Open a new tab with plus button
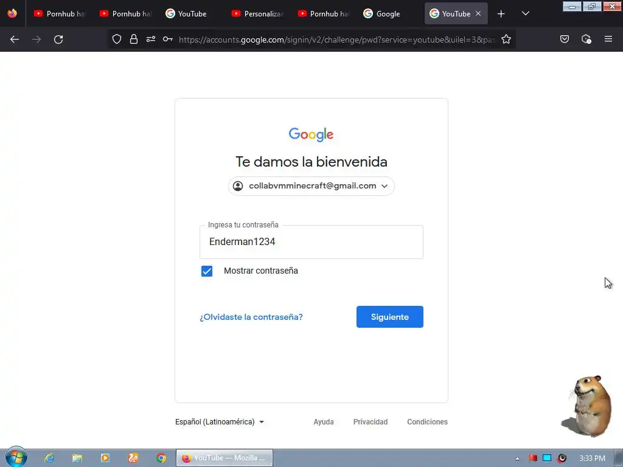623x467 pixels. [x=501, y=14]
